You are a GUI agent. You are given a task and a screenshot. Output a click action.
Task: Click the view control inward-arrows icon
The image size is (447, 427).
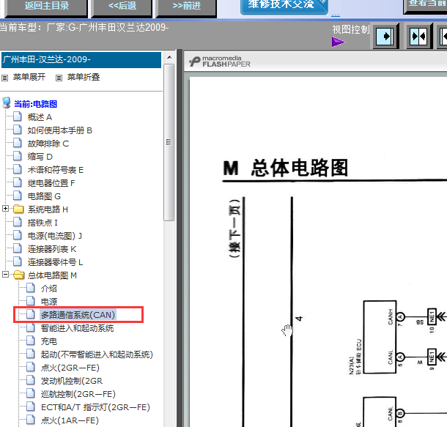418,37
